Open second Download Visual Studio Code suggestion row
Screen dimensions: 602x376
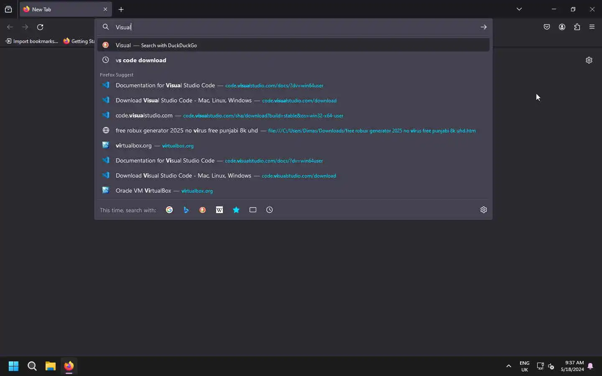[x=293, y=175]
